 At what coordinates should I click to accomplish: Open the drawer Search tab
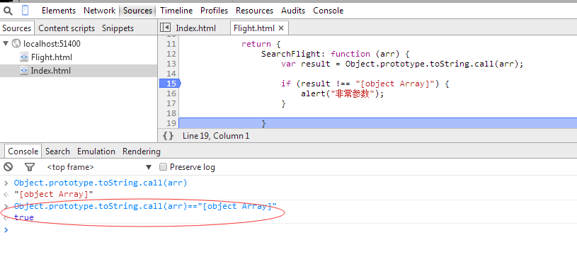(57, 151)
